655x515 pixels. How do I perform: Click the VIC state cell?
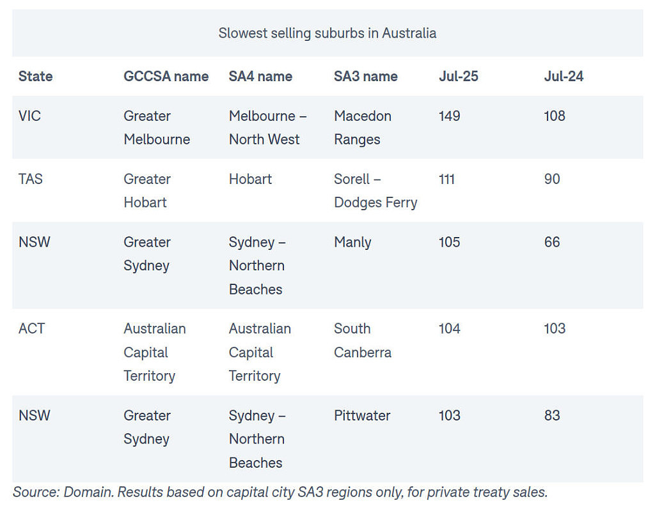[x=29, y=116]
